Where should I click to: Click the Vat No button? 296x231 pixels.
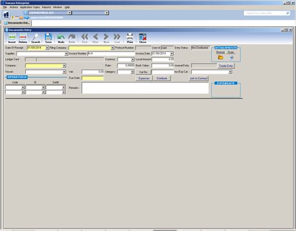pos(143,72)
